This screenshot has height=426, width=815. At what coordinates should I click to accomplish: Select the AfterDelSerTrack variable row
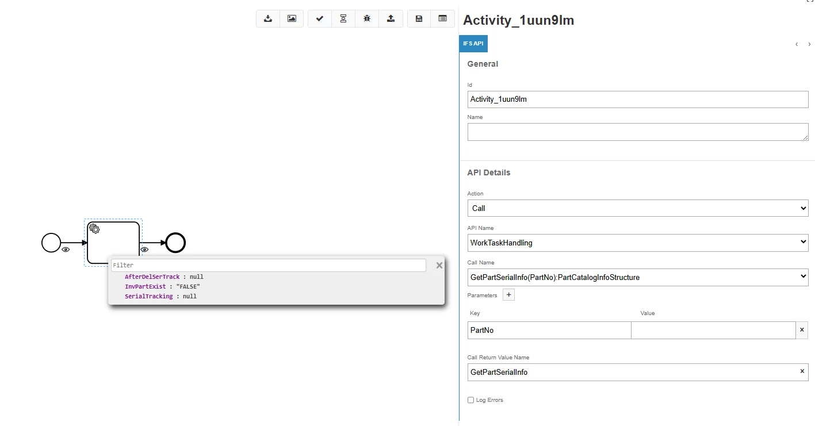point(164,277)
